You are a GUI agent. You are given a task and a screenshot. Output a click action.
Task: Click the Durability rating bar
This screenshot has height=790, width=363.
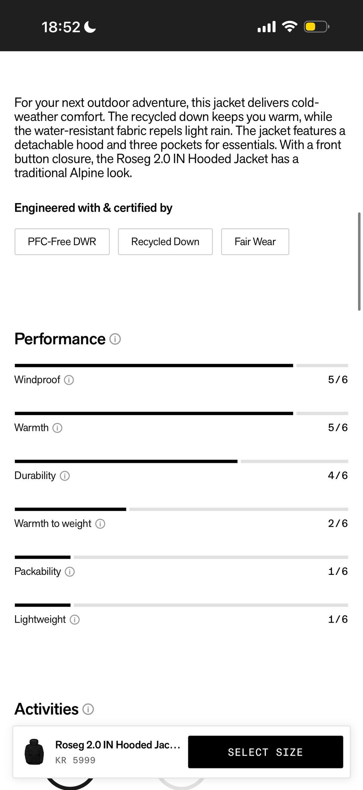[181, 461]
